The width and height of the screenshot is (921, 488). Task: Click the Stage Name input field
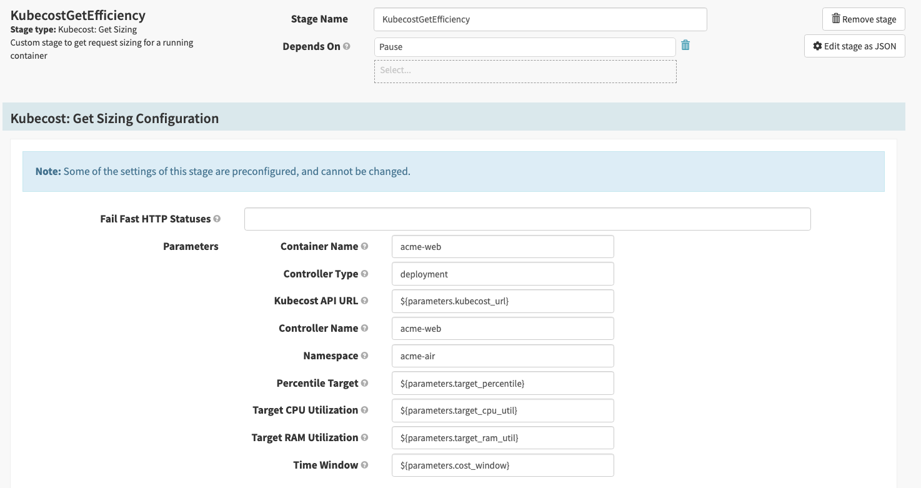point(540,19)
